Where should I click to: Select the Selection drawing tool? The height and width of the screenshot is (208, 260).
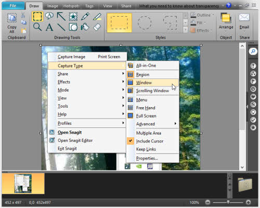point(37,17)
